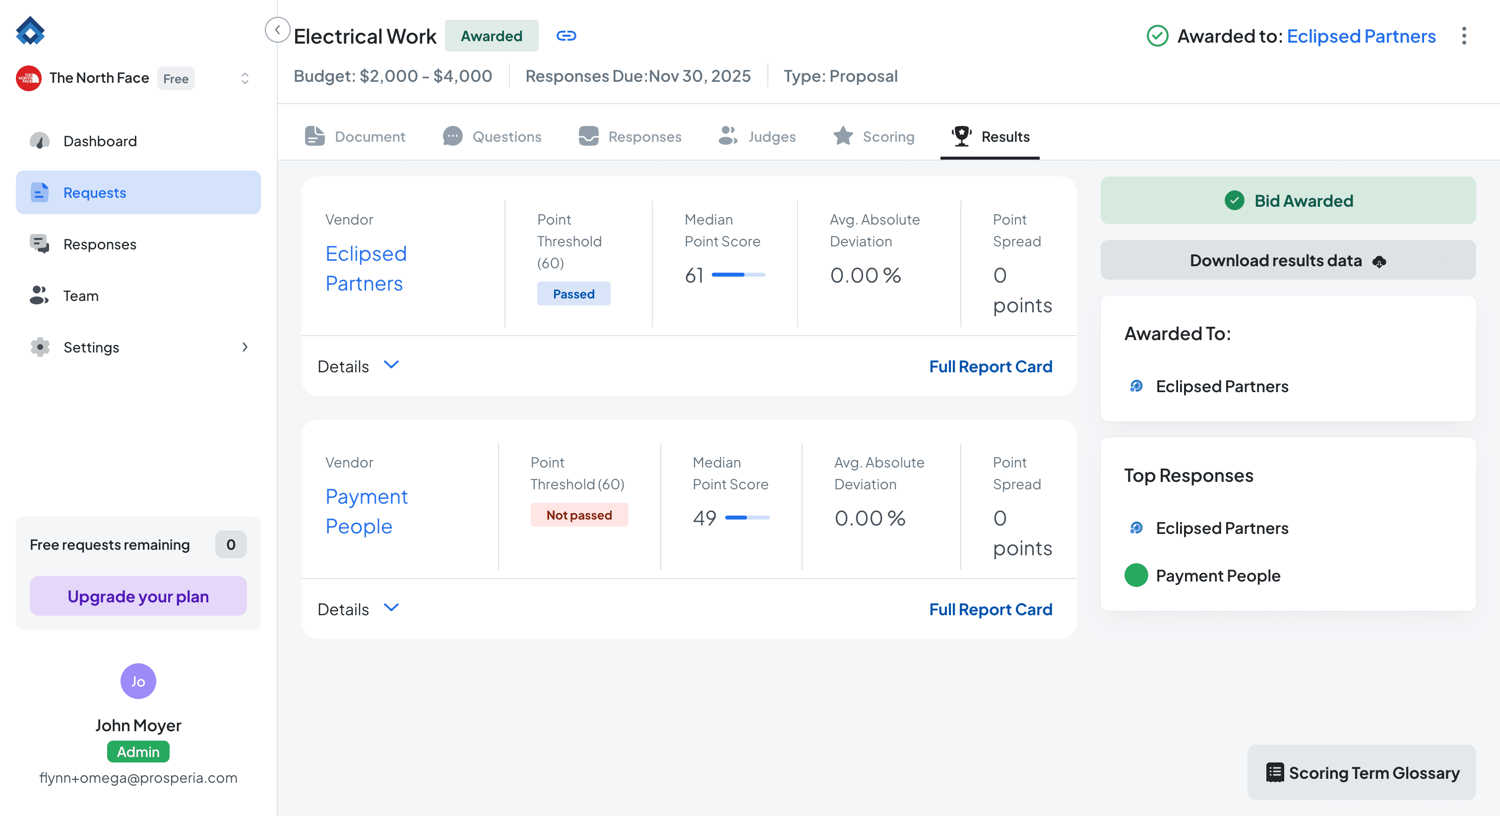Click Download results data button
Image resolution: width=1500 pixels, height=816 pixels.
point(1288,260)
